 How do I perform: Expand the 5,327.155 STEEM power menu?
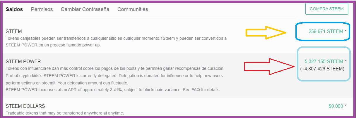coord(324,61)
